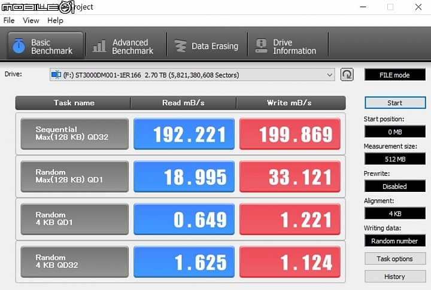Open benchmark History

[x=395, y=276]
